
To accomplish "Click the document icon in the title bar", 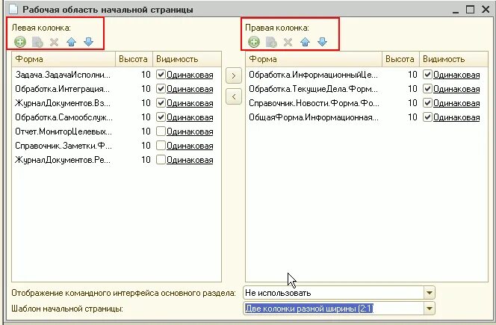I will tap(13, 9).
